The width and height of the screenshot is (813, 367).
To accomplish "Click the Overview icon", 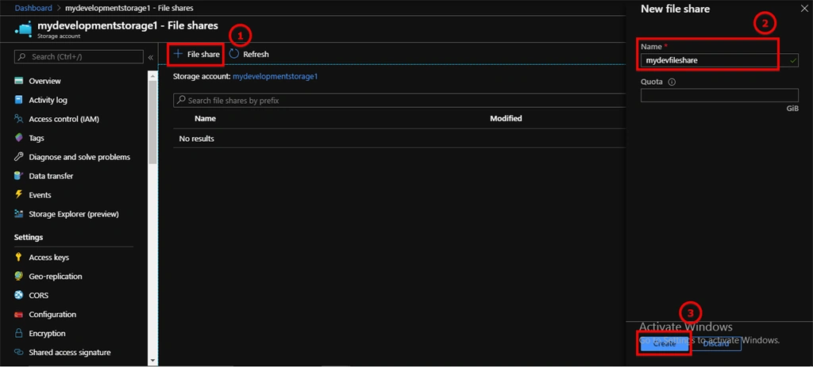I will point(19,81).
